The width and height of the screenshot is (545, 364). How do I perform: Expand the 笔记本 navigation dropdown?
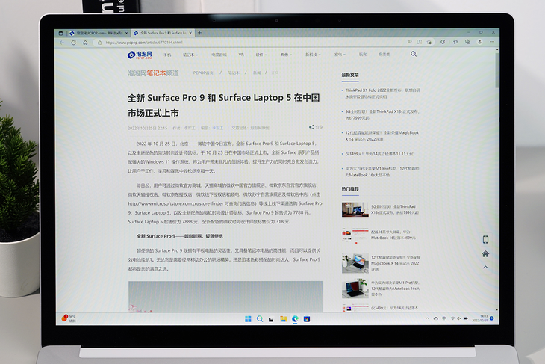coord(190,55)
